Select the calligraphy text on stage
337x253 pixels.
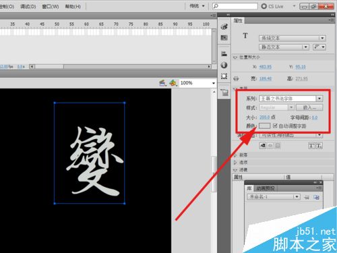(x=94, y=161)
